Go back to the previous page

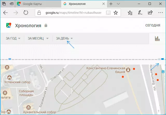[5, 13]
